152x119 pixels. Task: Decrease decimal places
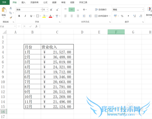coord(141,16)
